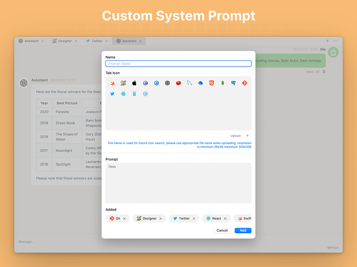Select the Git chip in Added

click(118, 218)
